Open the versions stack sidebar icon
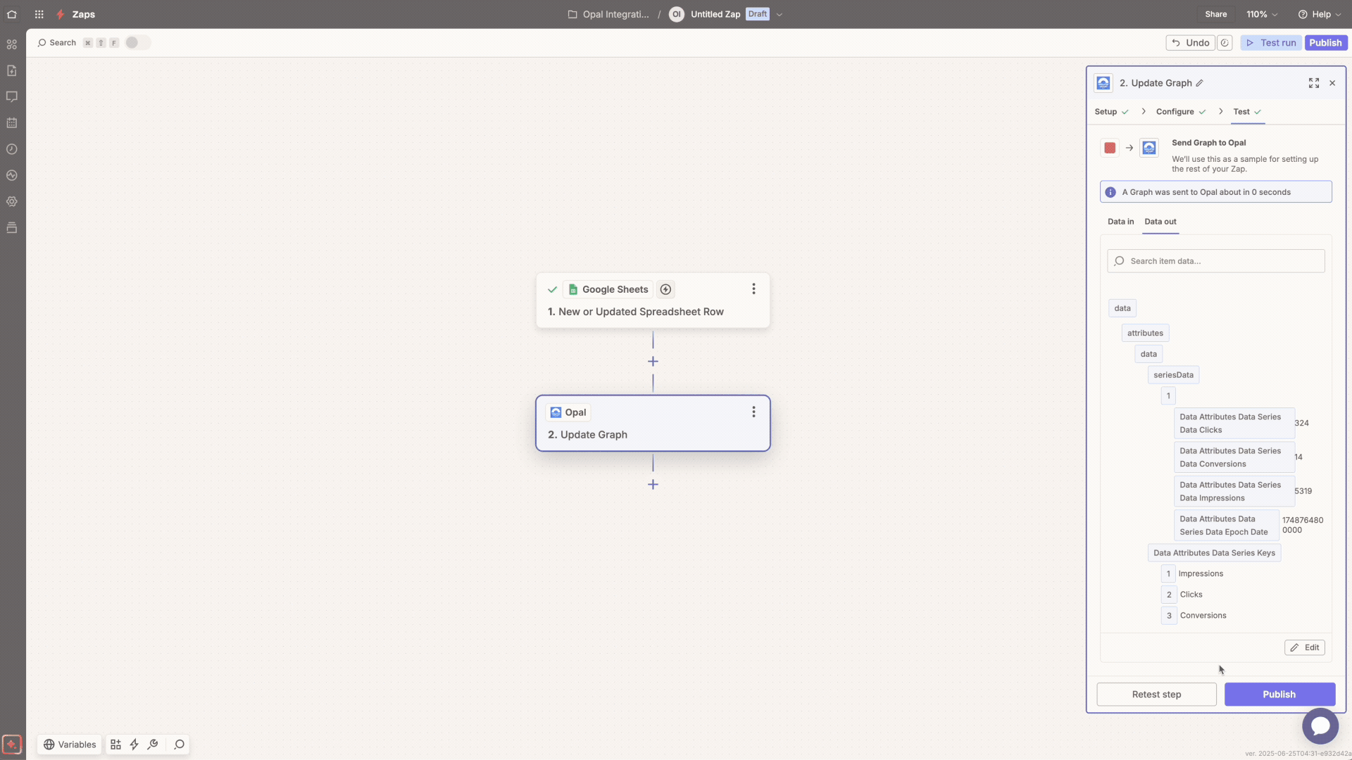This screenshot has height=760, width=1352. click(x=12, y=228)
